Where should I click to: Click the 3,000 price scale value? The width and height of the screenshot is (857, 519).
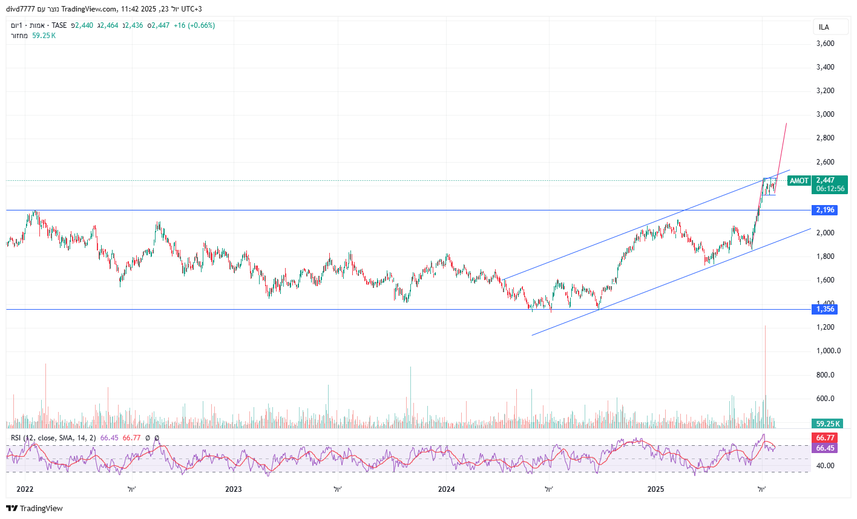825,114
